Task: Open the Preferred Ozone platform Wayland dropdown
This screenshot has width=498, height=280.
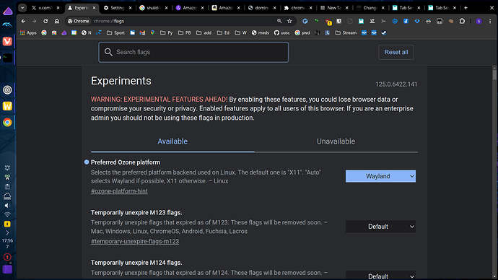Action: point(380,176)
